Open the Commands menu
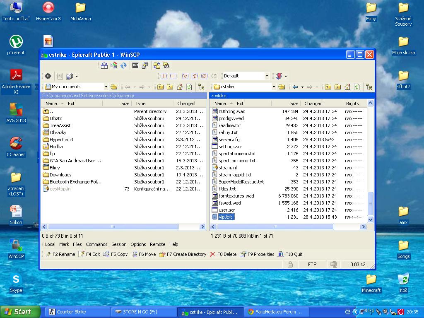This screenshot has width=424, height=318. point(96,244)
